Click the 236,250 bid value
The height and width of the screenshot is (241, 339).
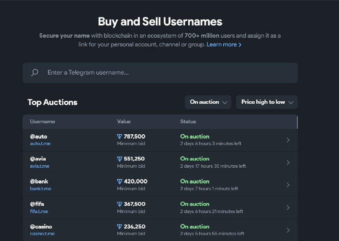coord(134,227)
